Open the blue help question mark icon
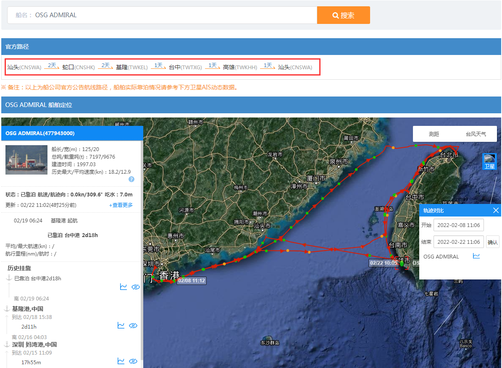 131,179
